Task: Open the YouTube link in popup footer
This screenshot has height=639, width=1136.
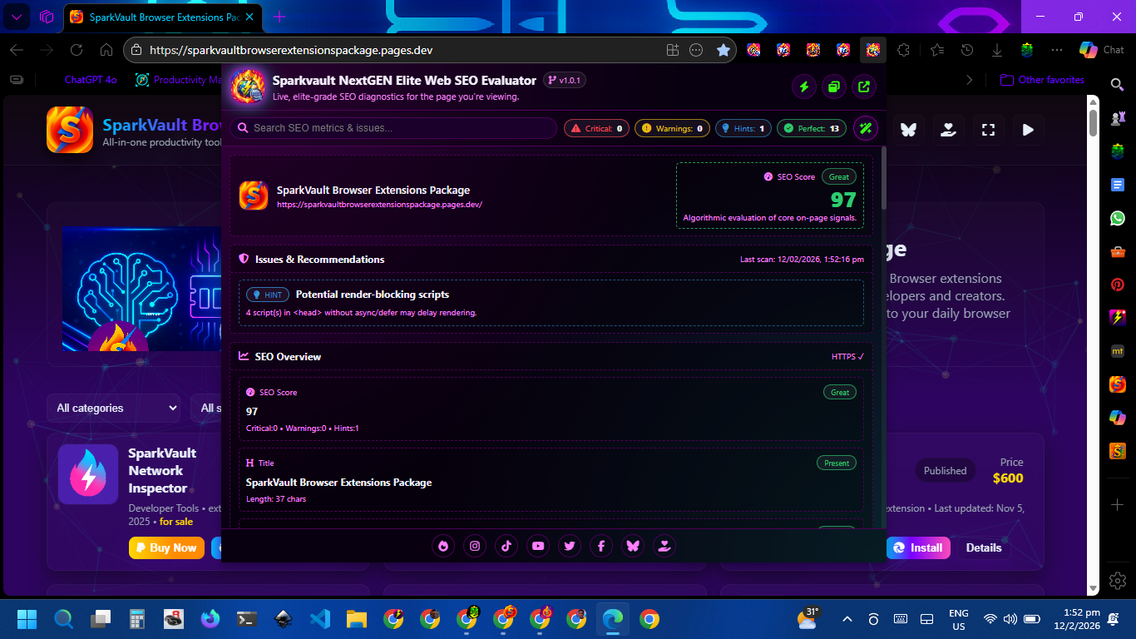Action: [538, 546]
